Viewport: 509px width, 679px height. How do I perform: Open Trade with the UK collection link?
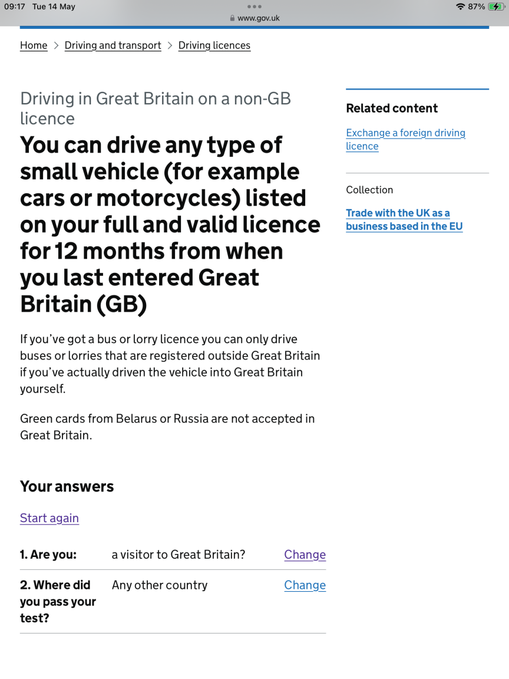coord(404,219)
